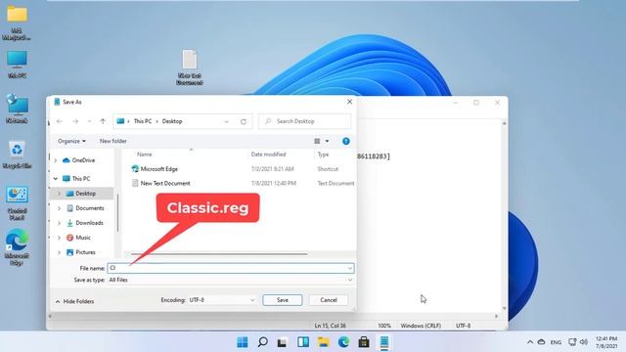Click the Refresh icon in the address bar
Image resolution: width=626 pixels, height=352 pixels.
pos(244,121)
